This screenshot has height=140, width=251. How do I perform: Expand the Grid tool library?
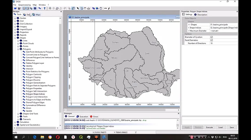point(15,21)
